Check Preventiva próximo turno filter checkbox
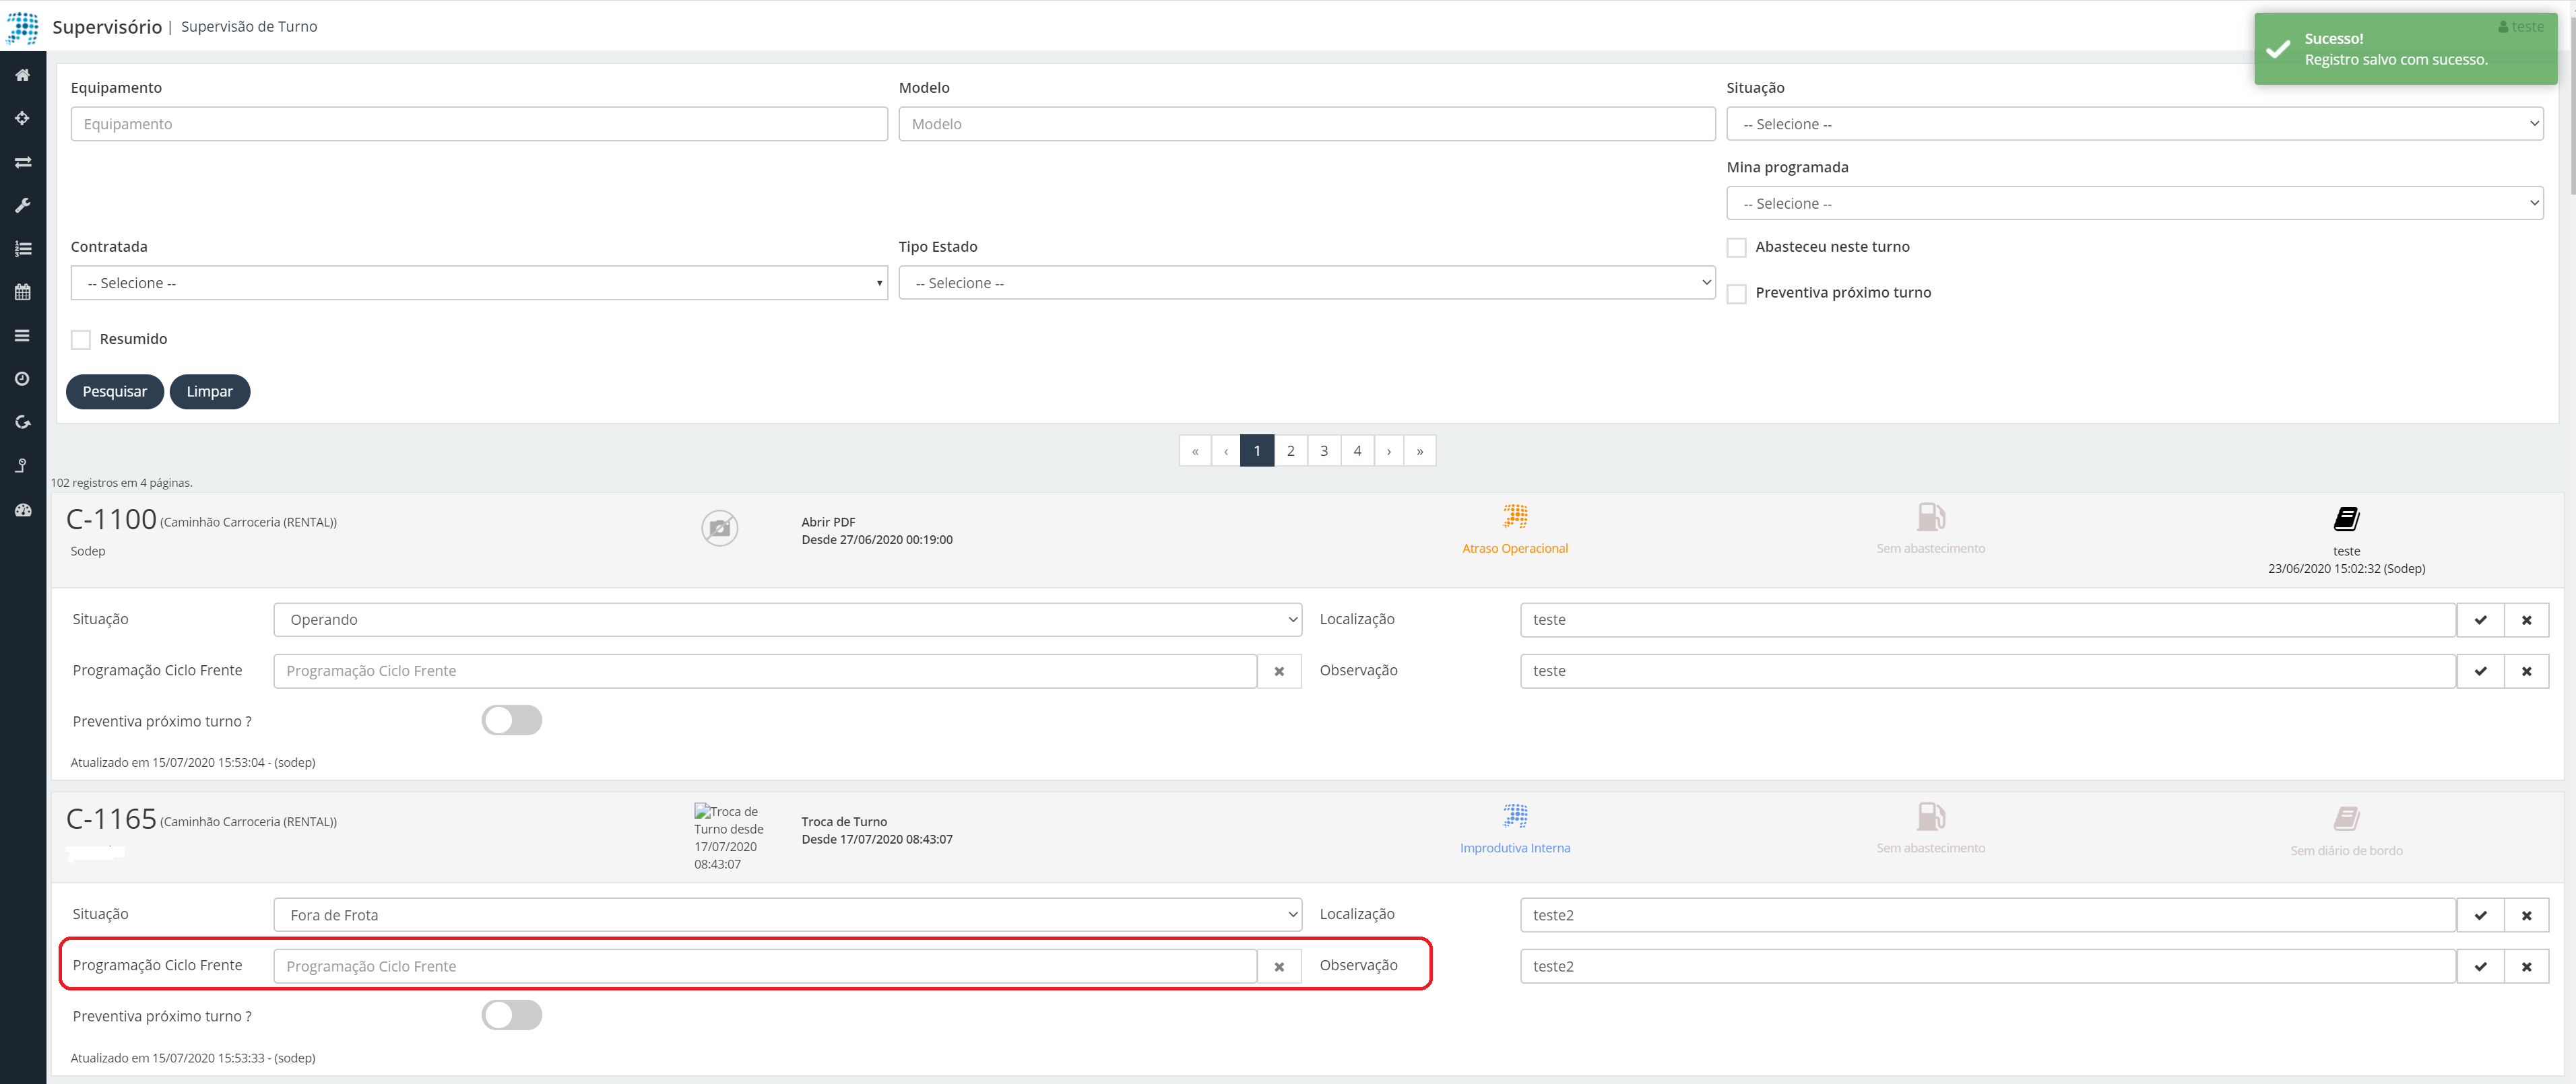The height and width of the screenshot is (1084, 2576). coord(1736,294)
